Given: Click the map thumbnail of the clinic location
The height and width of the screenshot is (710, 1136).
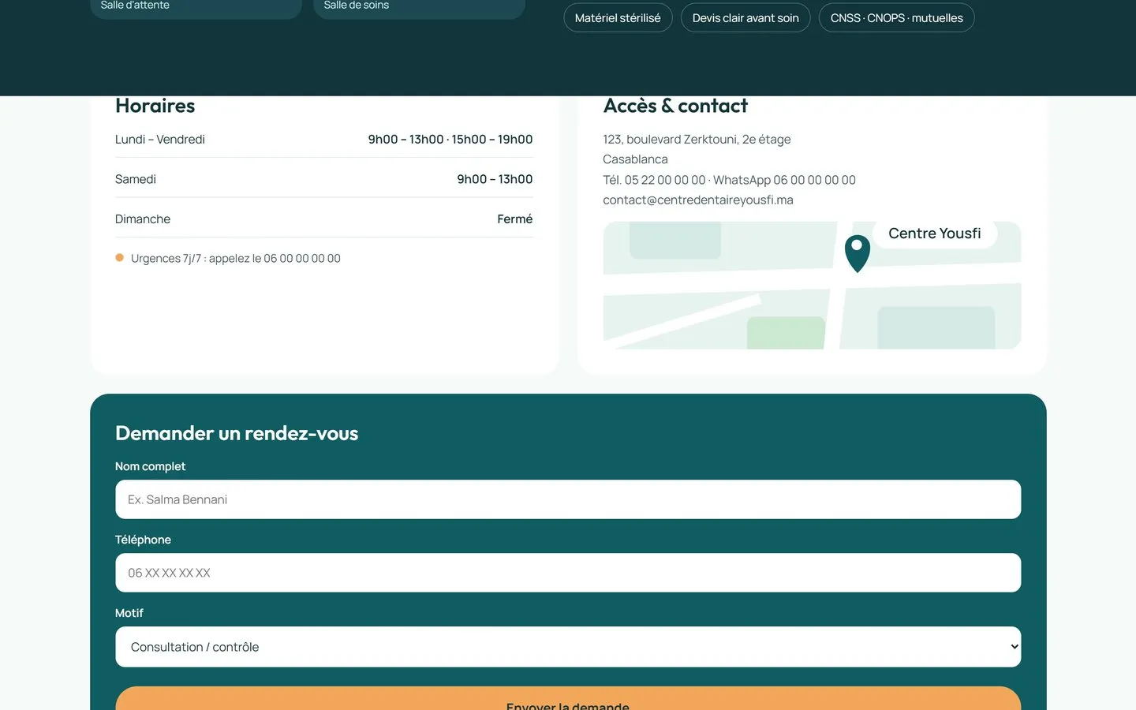Looking at the screenshot, I should (x=812, y=285).
